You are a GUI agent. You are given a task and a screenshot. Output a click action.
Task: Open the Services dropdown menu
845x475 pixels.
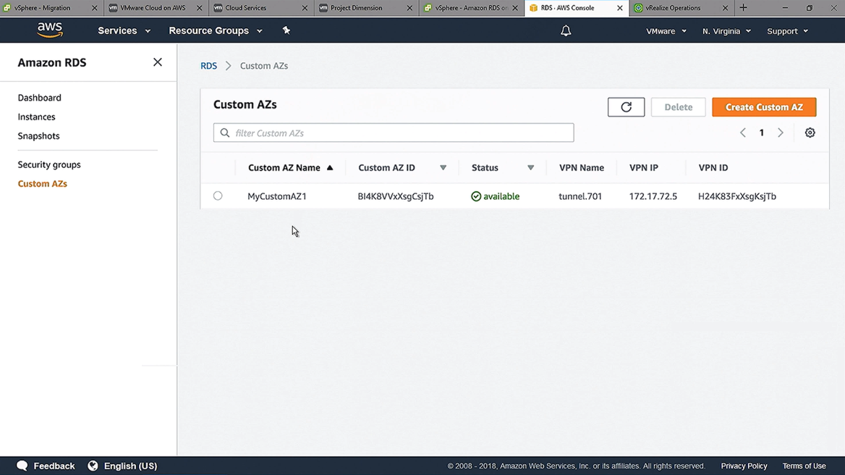124,30
